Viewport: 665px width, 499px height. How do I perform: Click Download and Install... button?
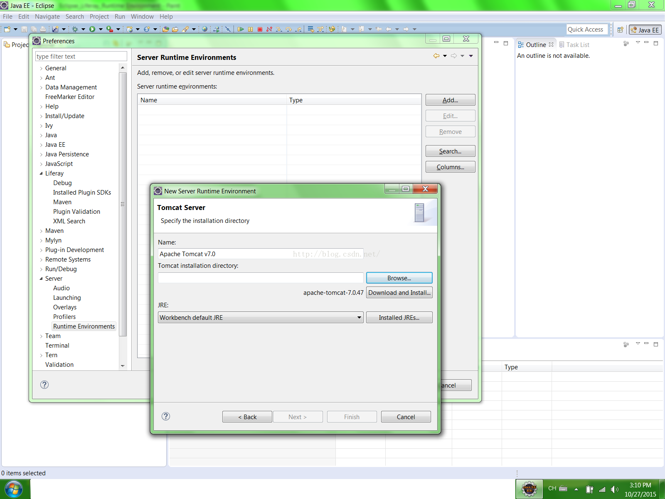click(x=399, y=293)
